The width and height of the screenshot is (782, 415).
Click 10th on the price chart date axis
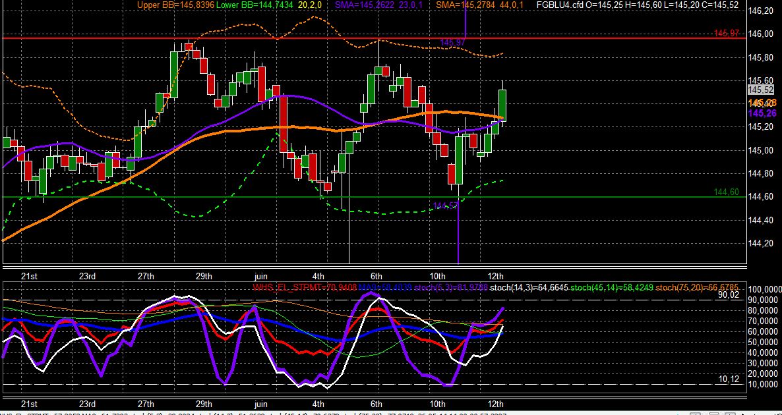point(437,277)
